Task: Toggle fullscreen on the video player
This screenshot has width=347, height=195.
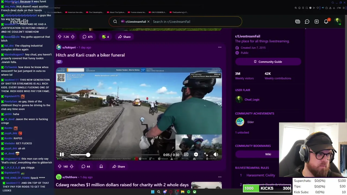Action: (x=206, y=155)
